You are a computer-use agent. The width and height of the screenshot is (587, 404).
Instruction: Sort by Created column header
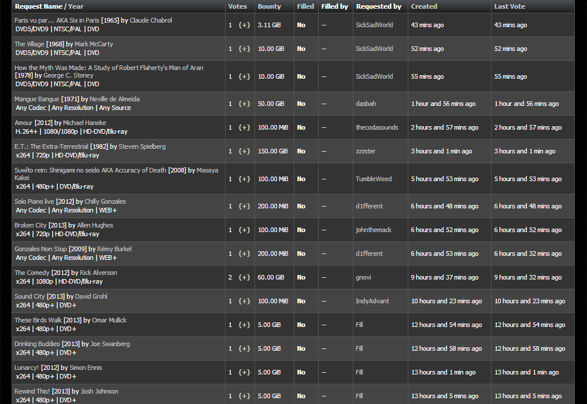tap(424, 6)
